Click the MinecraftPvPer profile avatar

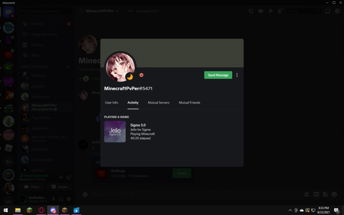pos(120,67)
